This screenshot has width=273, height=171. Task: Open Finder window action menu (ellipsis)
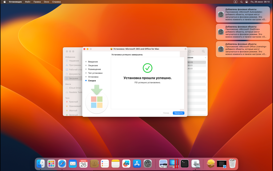191,51
